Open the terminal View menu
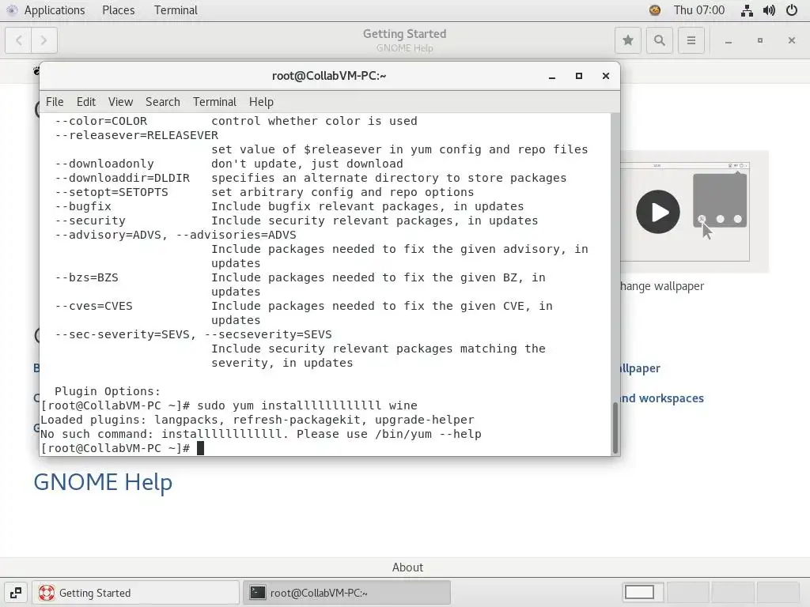The image size is (810, 607). [120, 102]
